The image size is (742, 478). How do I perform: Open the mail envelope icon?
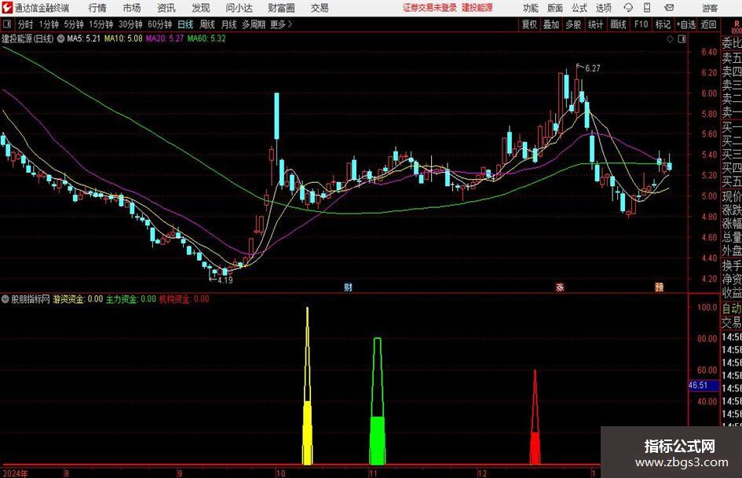click(669, 8)
